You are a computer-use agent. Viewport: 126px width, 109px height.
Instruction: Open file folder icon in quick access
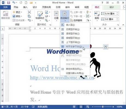coord(31,3)
